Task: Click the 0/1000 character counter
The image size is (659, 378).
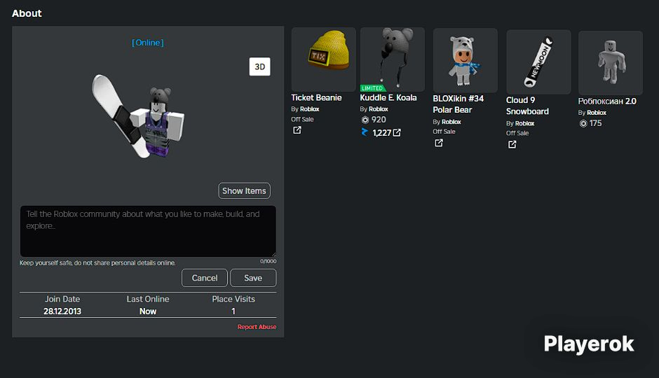Action: 268,261
